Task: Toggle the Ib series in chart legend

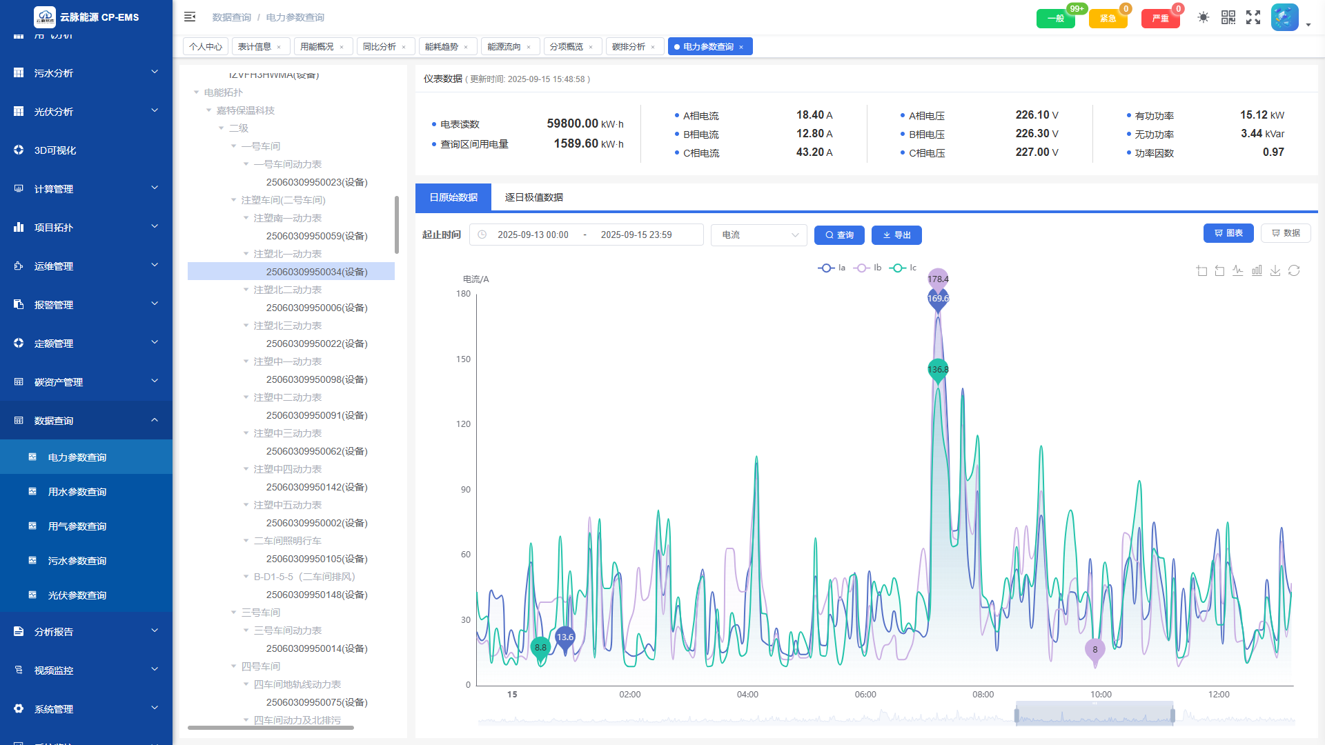Action: pos(867,268)
